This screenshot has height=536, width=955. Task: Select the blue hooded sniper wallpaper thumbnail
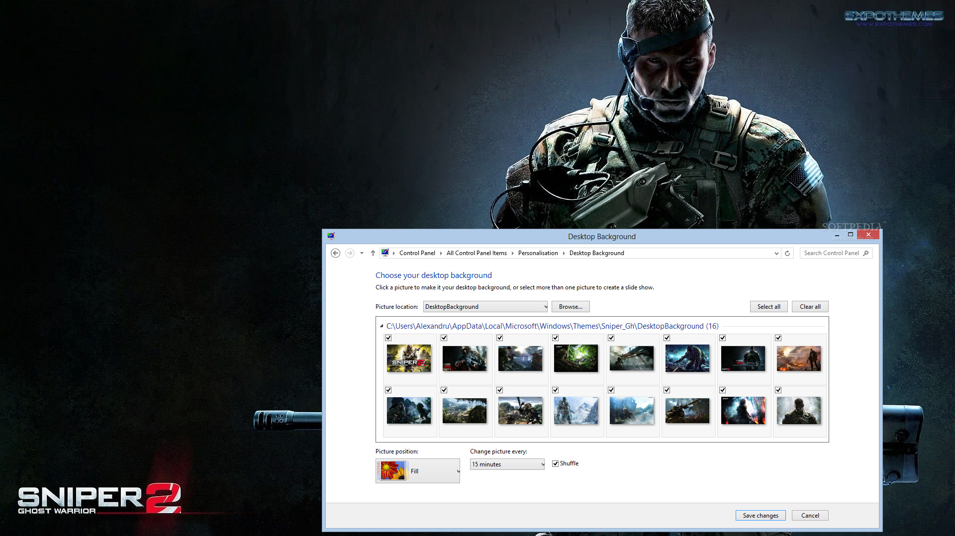pyautogui.click(x=687, y=358)
